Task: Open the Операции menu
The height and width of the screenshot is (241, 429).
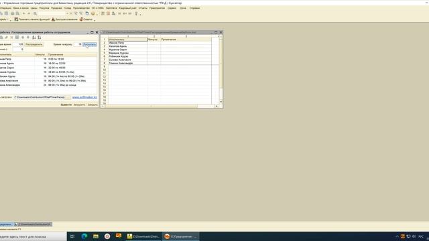Action: [x=5, y=8]
